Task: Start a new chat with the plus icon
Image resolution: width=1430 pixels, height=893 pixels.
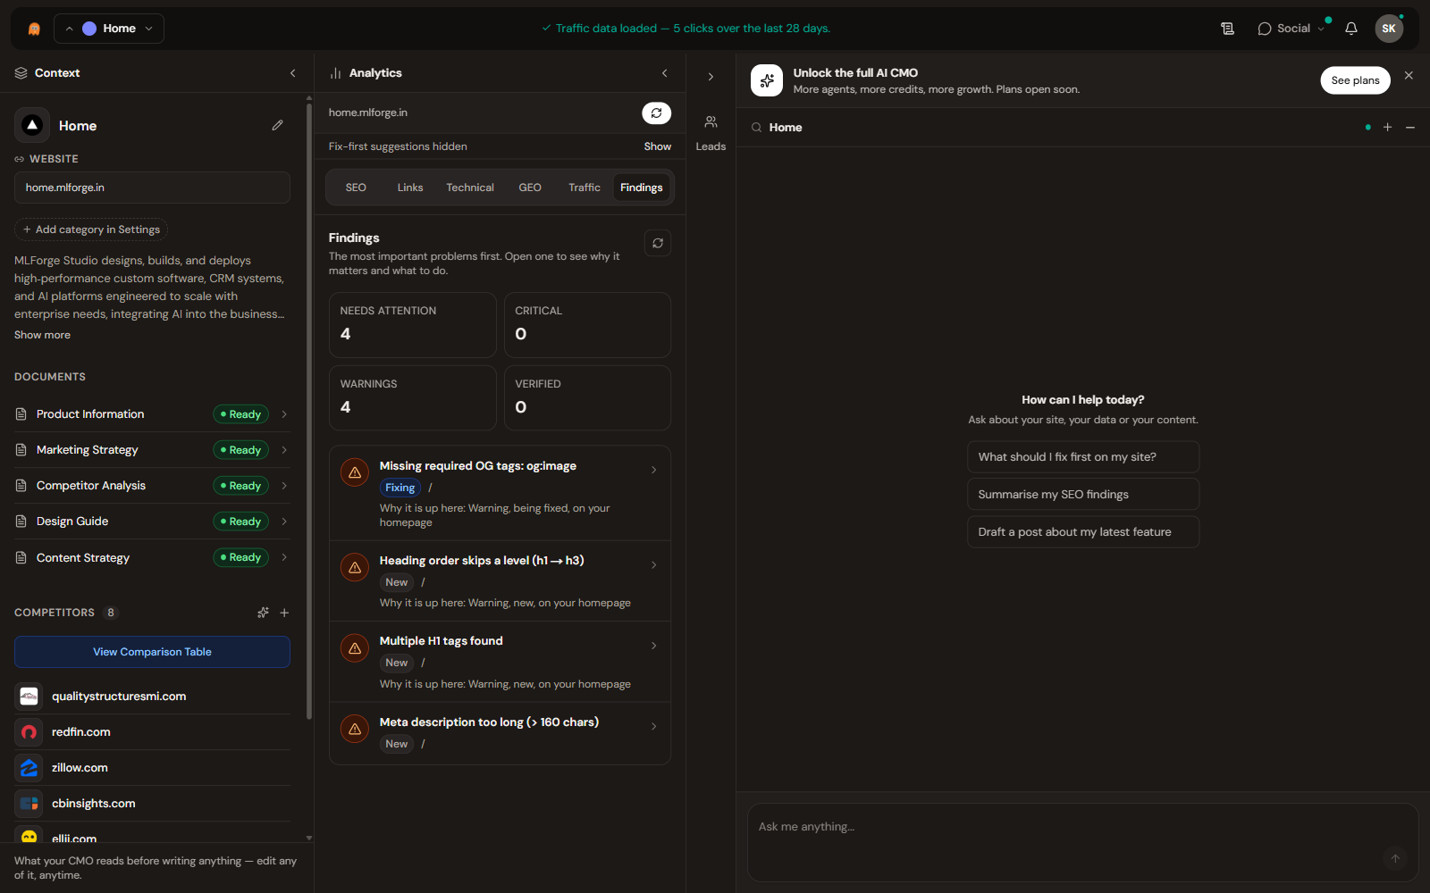Action: coord(1387,128)
